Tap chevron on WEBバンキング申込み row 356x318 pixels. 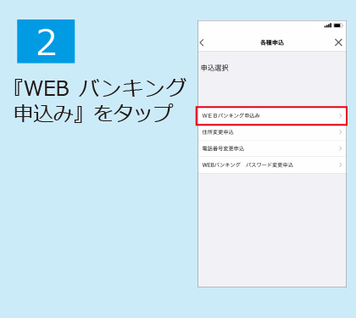pyautogui.click(x=340, y=115)
